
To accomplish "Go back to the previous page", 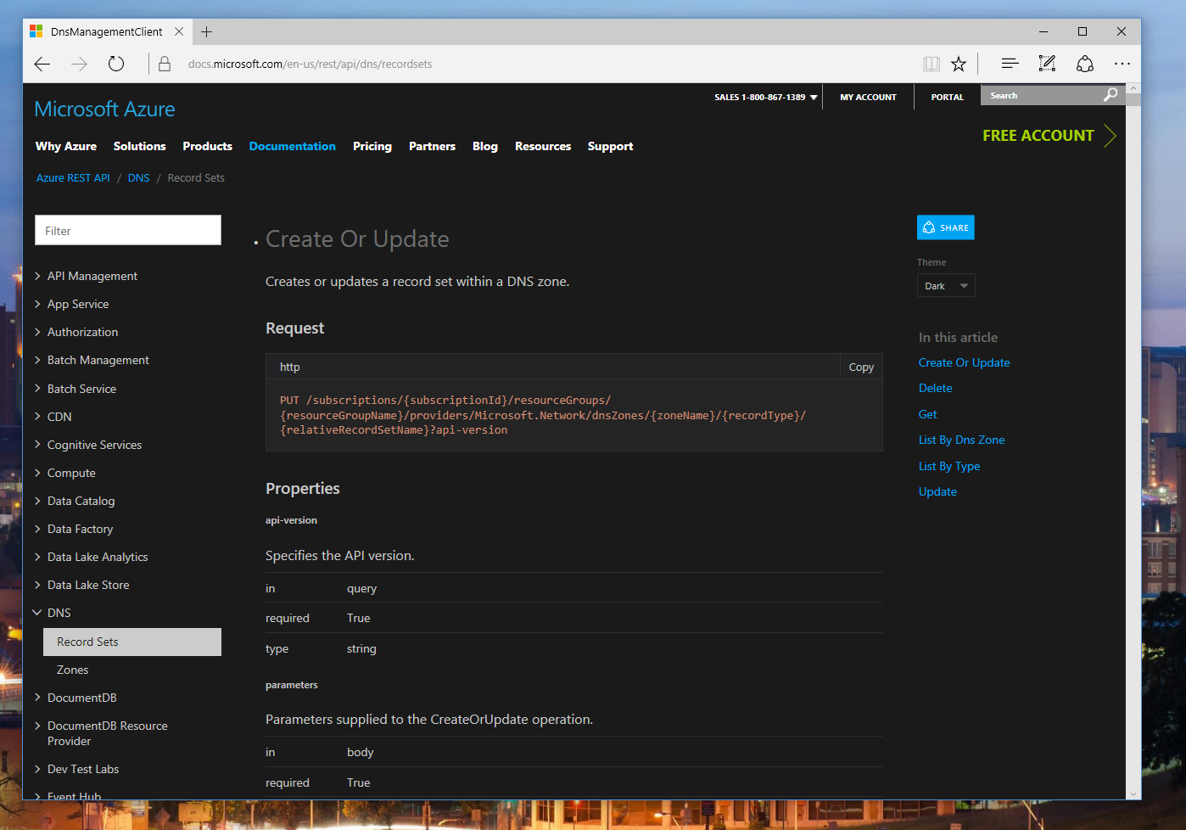I will point(42,64).
